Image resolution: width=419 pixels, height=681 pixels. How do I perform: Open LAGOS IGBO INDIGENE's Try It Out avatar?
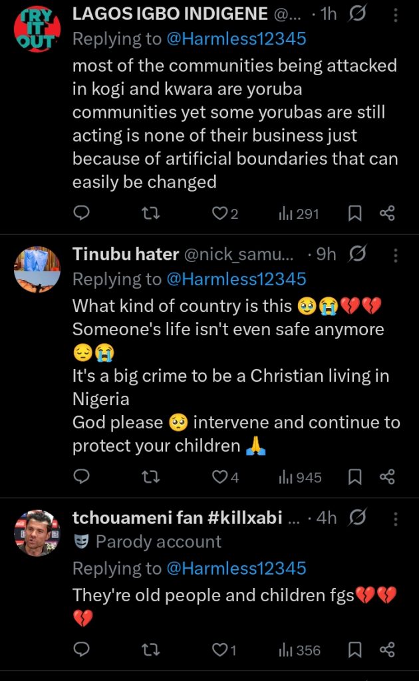37,28
